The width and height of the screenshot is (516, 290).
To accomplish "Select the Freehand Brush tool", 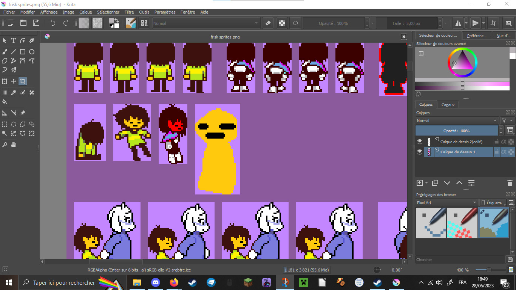I will (5, 52).
